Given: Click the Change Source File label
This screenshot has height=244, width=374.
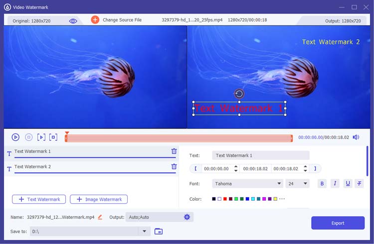Looking at the screenshot, I should point(122,20).
